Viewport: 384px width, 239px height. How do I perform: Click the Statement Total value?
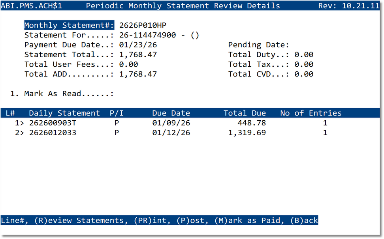coord(138,54)
